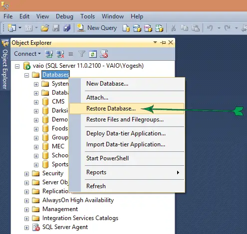Select the SQL Server Agent tree item

click(65, 227)
